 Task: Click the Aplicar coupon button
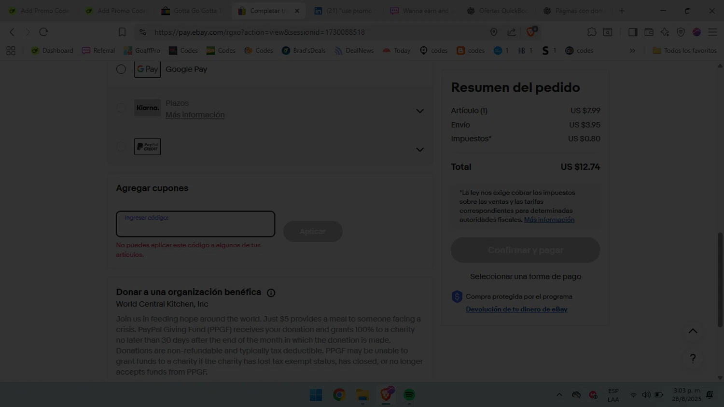(313, 232)
